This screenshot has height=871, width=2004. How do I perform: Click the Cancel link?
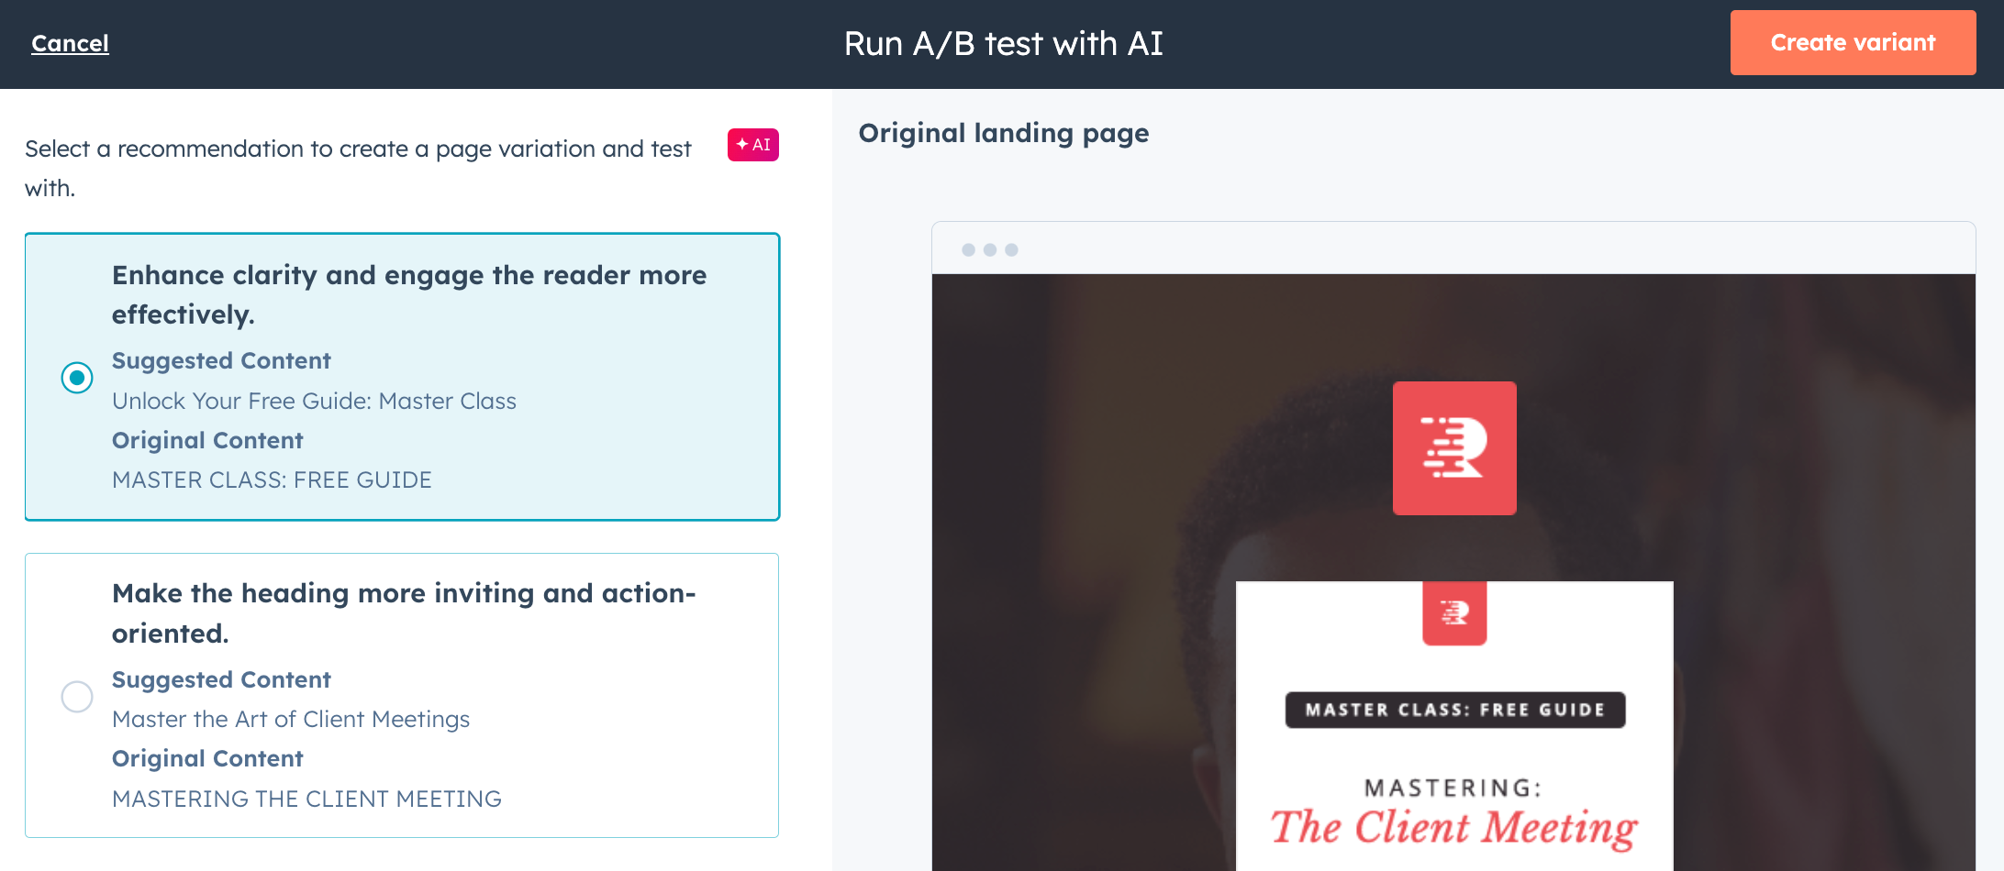pyautogui.click(x=70, y=43)
